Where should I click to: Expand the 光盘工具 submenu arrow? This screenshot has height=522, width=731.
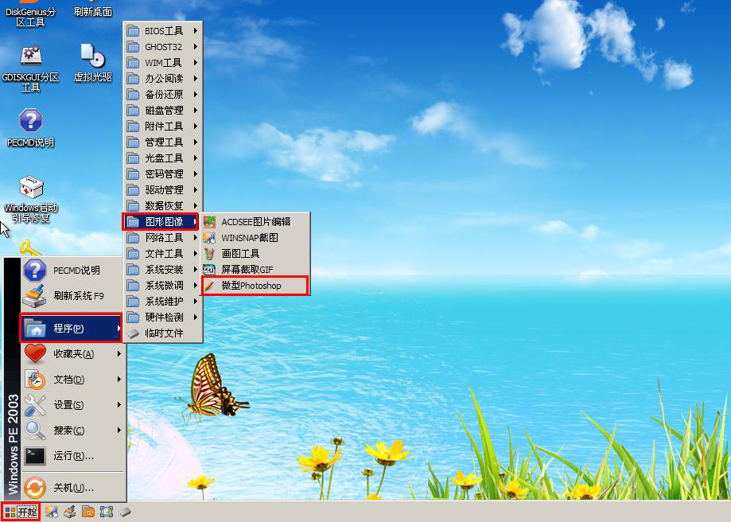196,158
